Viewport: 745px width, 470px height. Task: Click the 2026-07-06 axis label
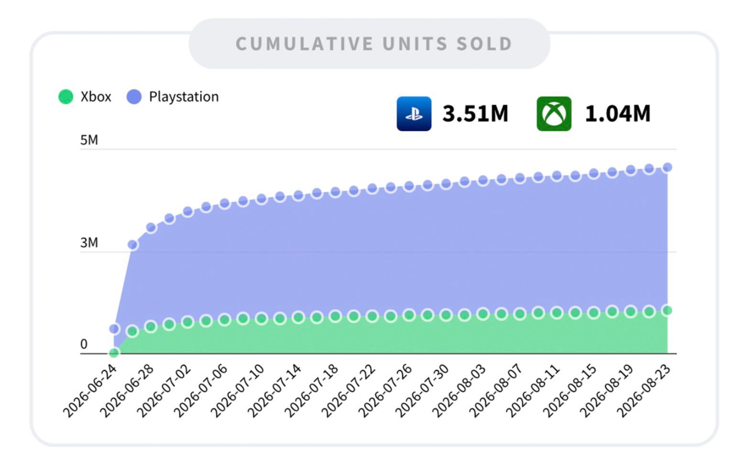pos(200,391)
